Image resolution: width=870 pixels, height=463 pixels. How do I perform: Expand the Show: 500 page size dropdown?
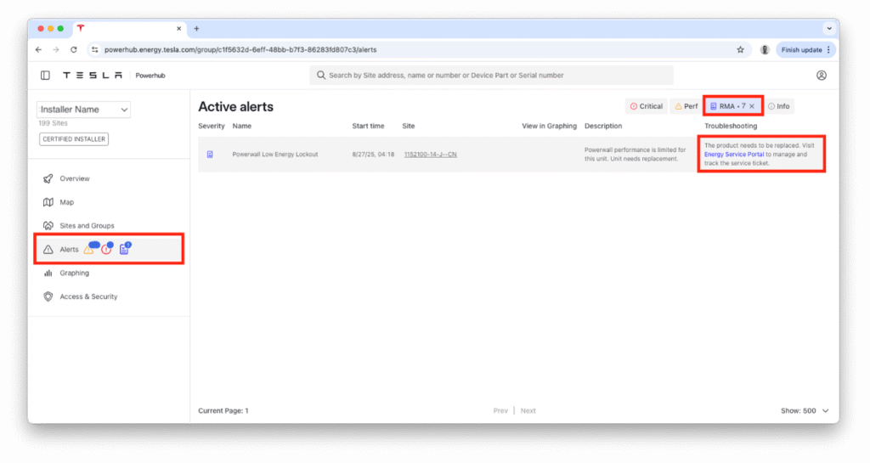[805, 411]
